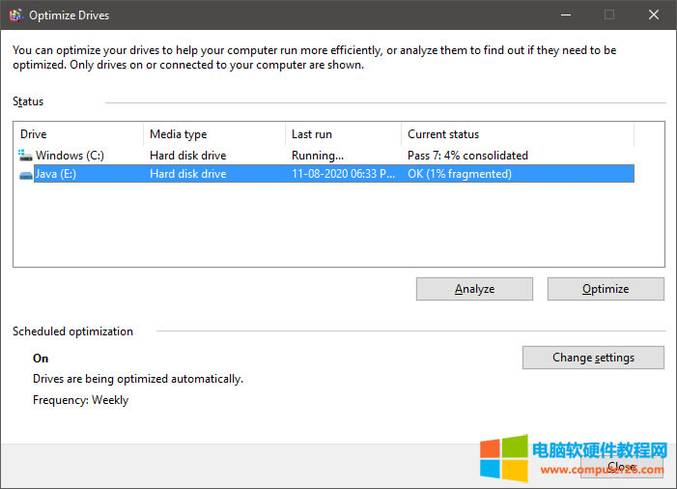Click the Media type column header

point(212,134)
